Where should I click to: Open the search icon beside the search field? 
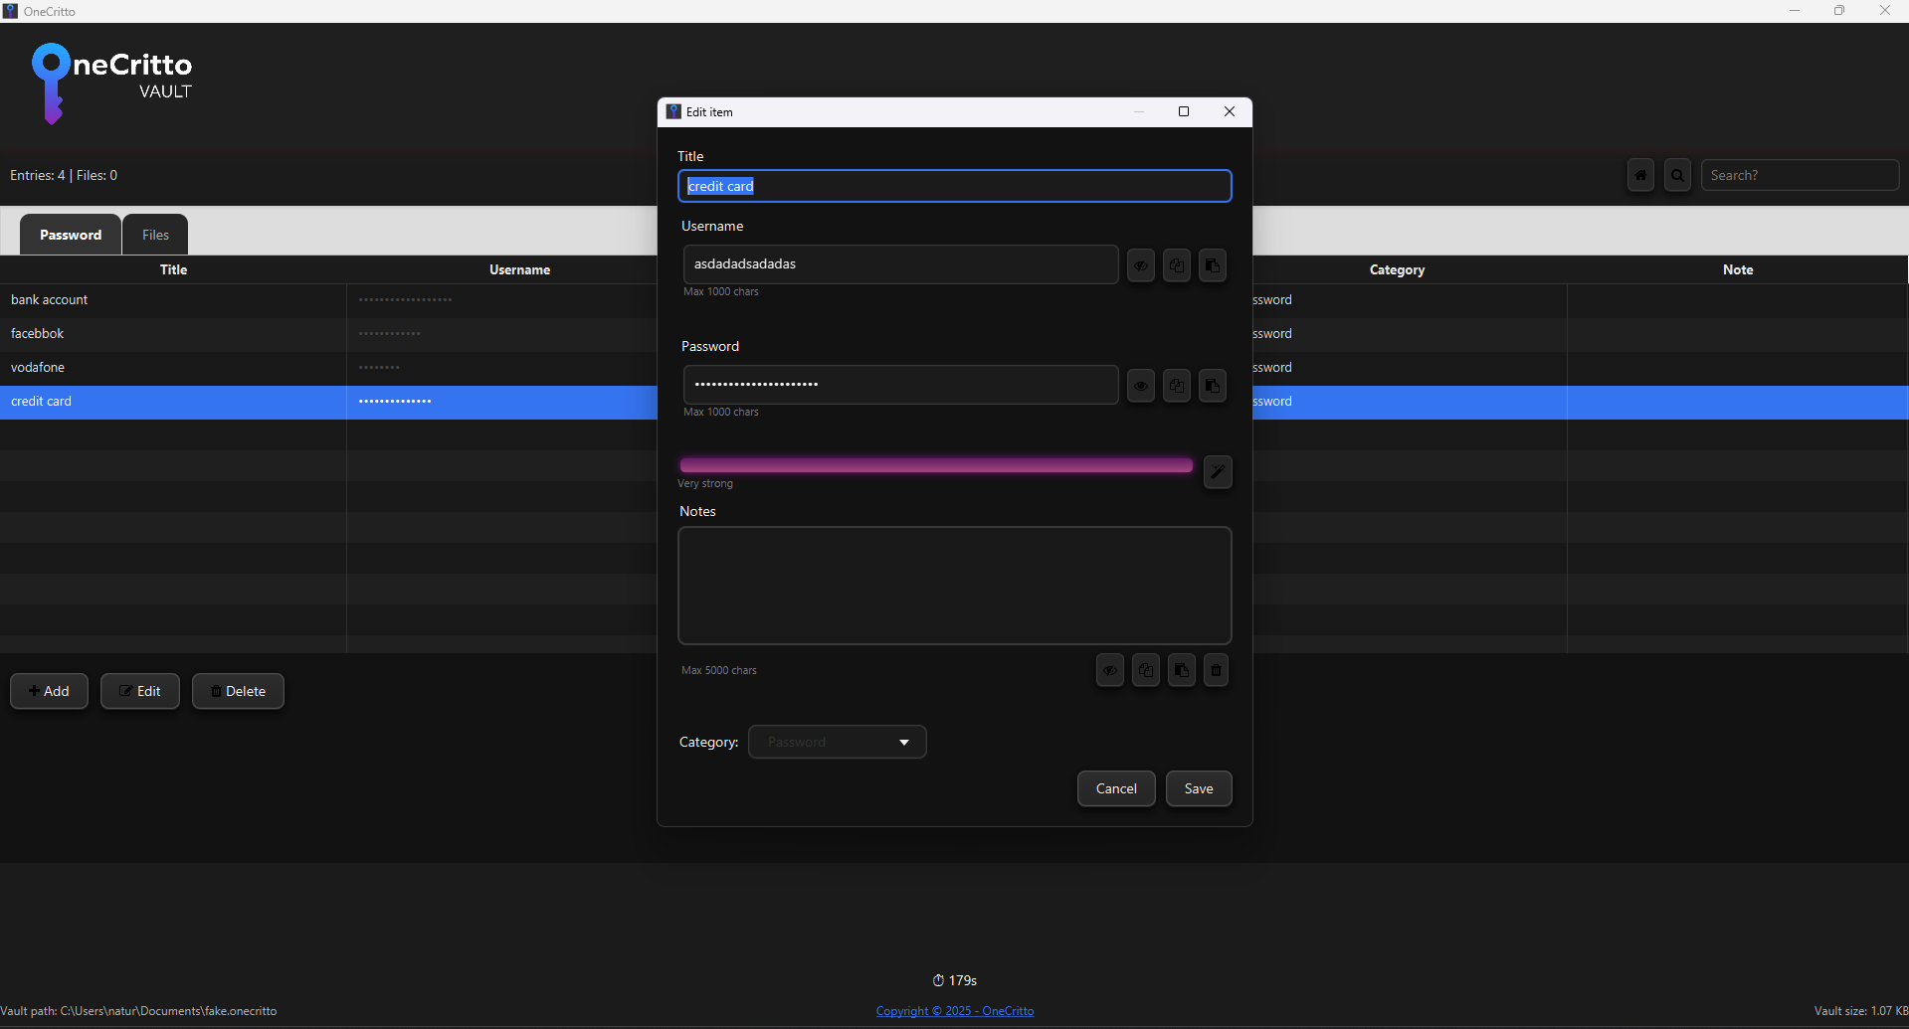pos(1677,175)
